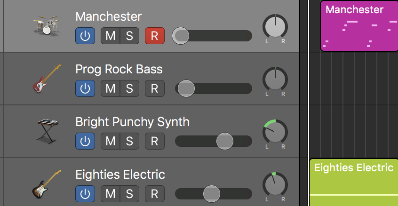Solo the Manchester drum track

click(129, 36)
